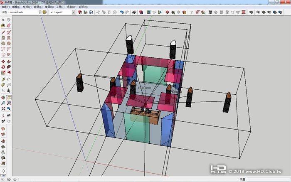Open the 工具(T) menu
This screenshot has height=182, width=291.
(60, 7)
